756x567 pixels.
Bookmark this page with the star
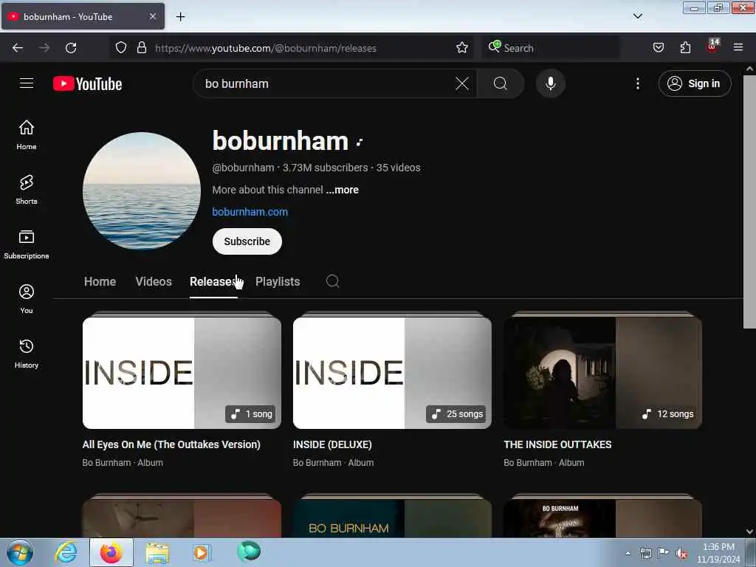pyautogui.click(x=462, y=47)
